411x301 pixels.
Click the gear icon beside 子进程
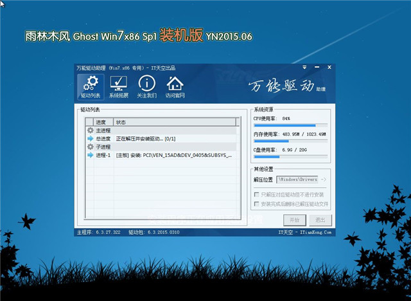coord(90,147)
